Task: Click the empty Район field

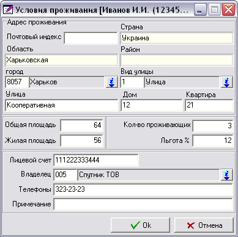Action: point(177,60)
